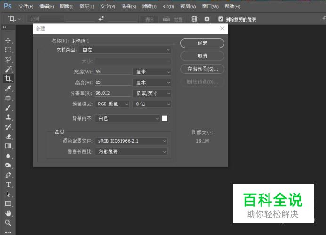Open the width unit 厘米 dropdown
The width and height of the screenshot is (326, 235).
pos(152,72)
